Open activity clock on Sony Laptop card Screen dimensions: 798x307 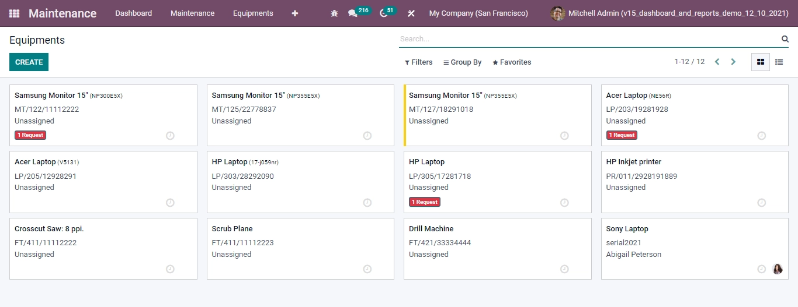click(x=762, y=269)
